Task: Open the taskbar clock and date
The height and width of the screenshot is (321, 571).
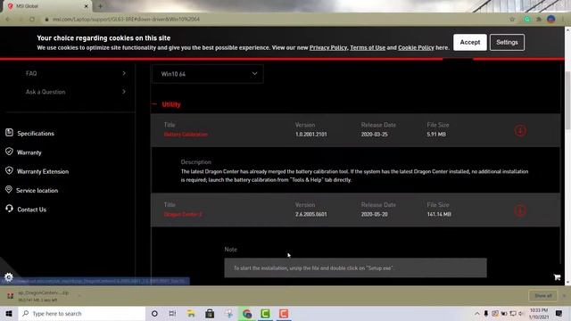Action: tap(539, 313)
